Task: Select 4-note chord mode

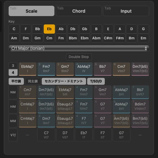Action: click(13, 72)
